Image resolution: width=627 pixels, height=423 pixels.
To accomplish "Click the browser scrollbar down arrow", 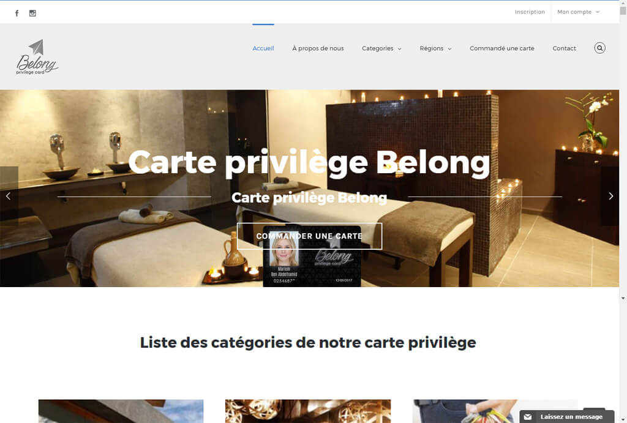I will pos(623,298).
